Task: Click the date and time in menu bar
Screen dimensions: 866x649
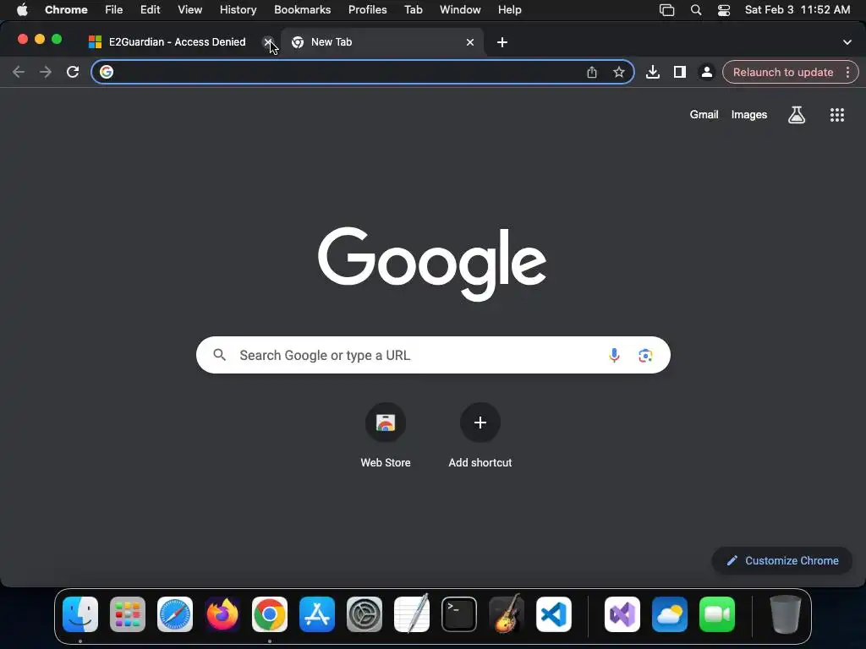Action: (x=797, y=9)
